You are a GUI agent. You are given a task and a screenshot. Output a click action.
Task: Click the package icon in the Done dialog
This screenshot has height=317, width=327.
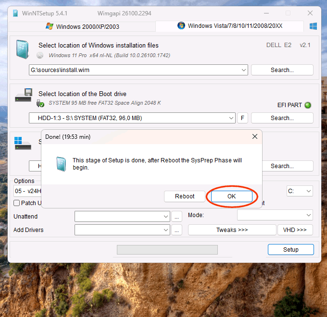coord(61,164)
